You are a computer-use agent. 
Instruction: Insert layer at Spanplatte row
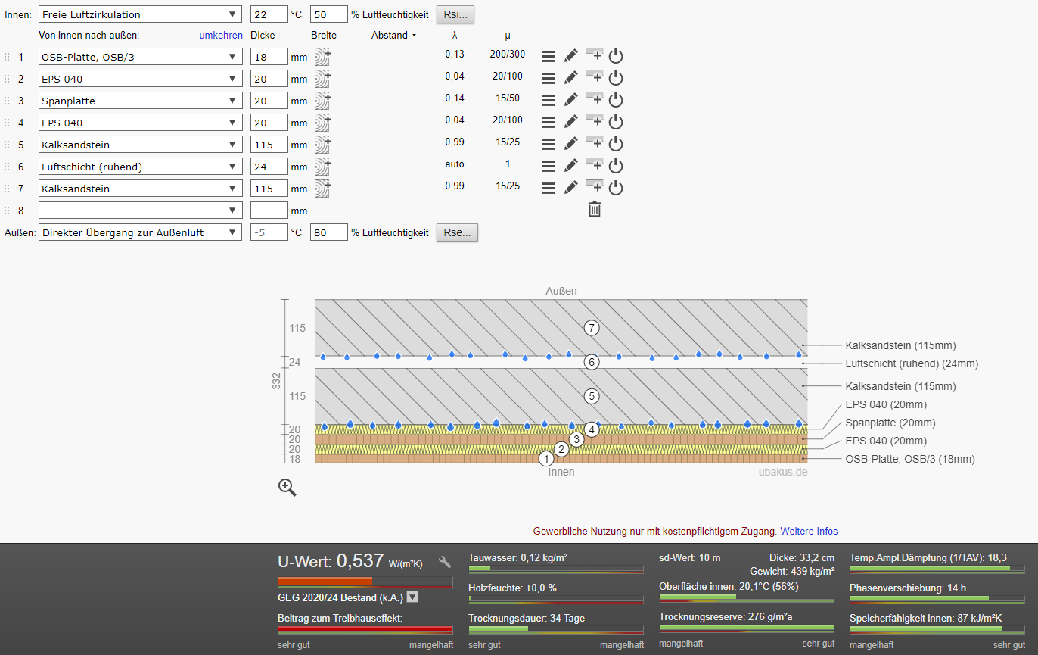point(594,98)
